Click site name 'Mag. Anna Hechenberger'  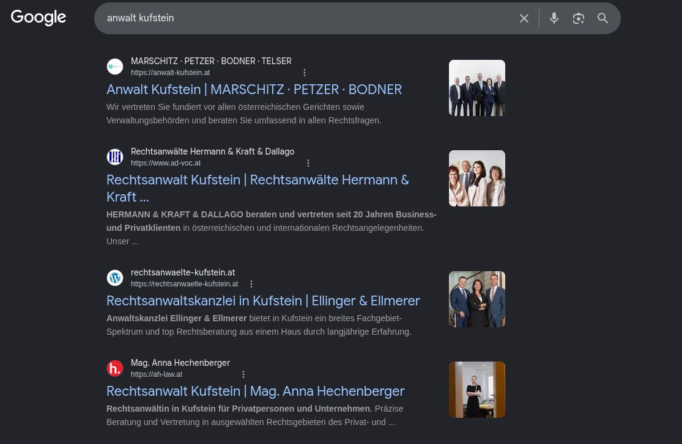click(180, 363)
